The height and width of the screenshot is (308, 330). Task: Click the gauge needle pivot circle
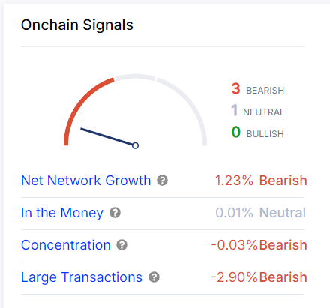135,145
